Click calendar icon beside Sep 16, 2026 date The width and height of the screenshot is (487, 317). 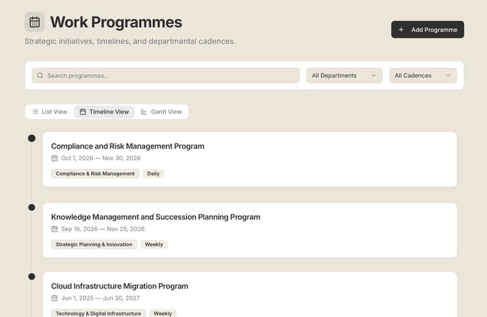tap(55, 229)
